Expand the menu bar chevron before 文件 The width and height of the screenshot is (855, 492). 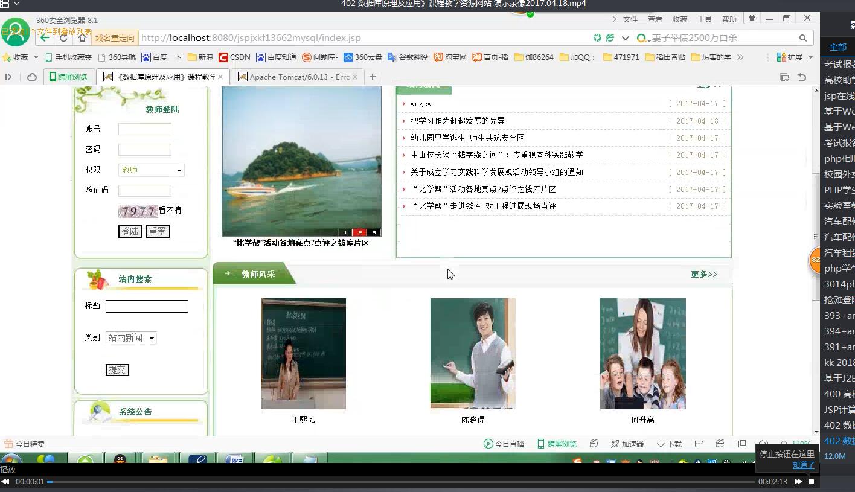[x=615, y=19]
